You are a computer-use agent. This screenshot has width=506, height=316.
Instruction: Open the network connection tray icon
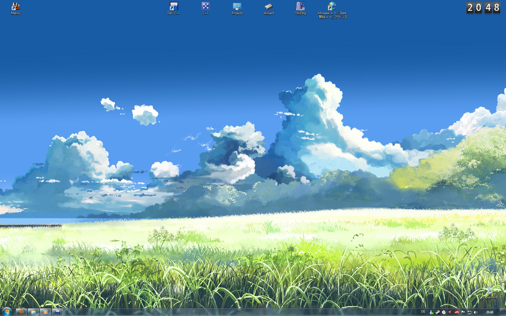point(469,312)
